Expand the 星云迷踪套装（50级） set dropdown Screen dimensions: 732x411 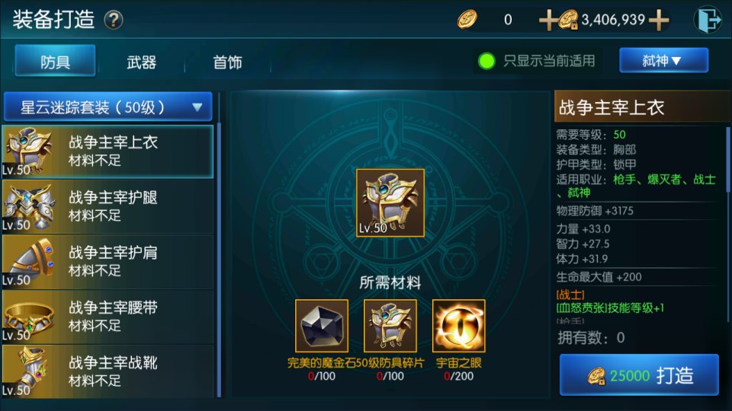pyautogui.click(x=108, y=107)
